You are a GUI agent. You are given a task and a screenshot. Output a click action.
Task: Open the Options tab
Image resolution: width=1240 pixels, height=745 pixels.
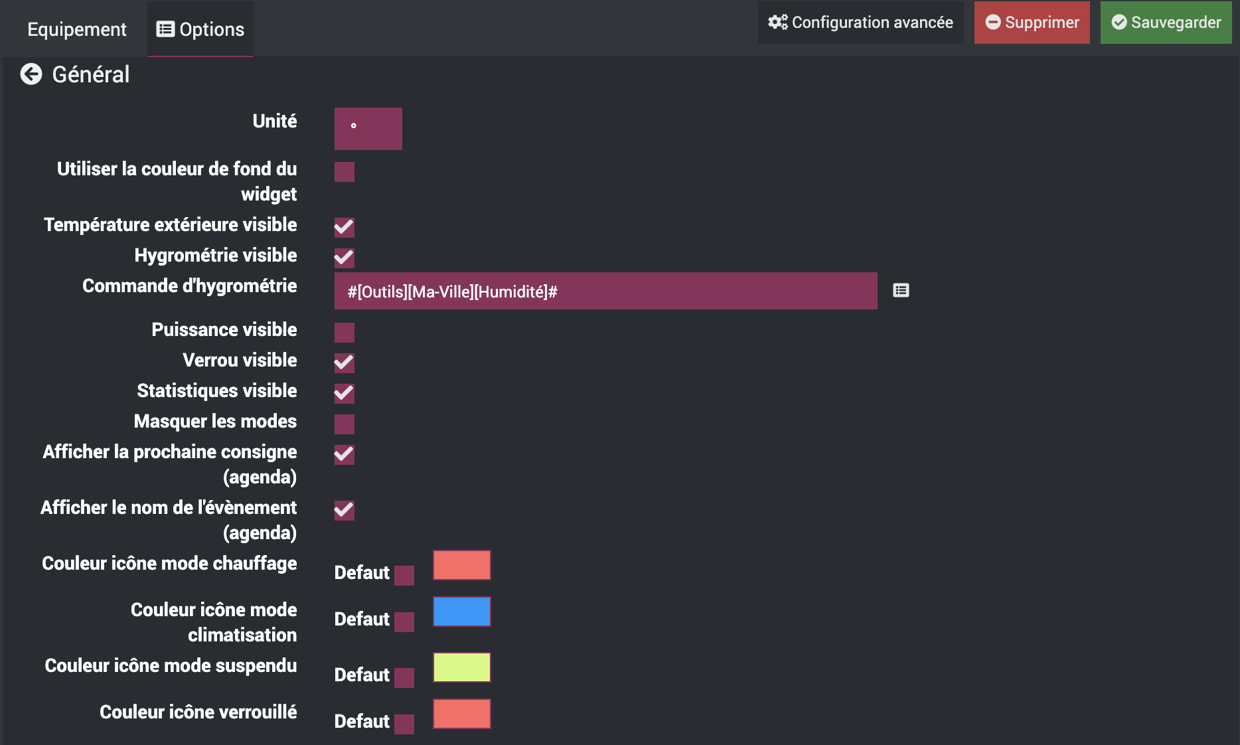click(200, 29)
